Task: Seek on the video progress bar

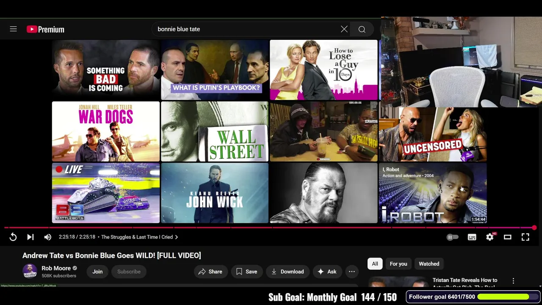Action: click(x=269, y=228)
